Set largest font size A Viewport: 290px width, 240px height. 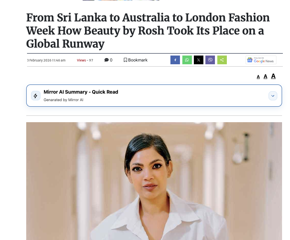coord(273,76)
